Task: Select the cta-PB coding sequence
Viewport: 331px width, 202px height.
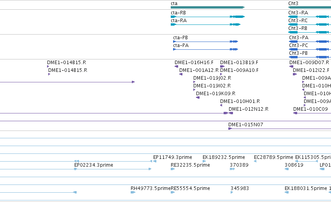Action: point(180,38)
